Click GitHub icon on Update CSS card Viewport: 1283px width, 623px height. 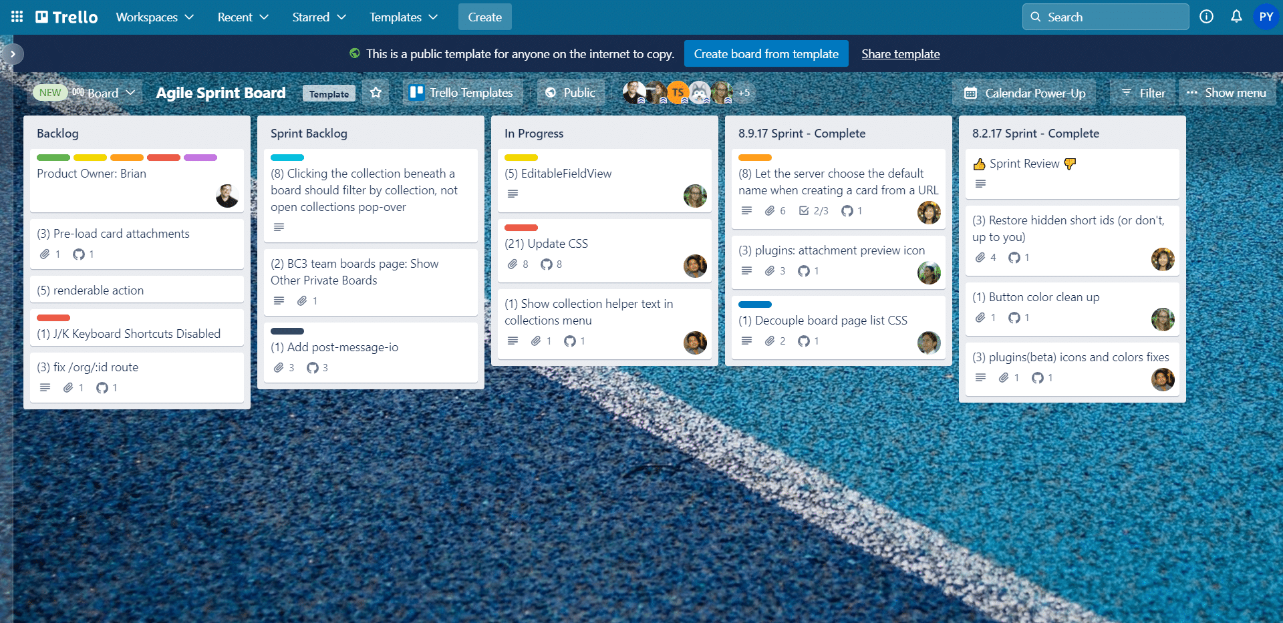point(547,264)
